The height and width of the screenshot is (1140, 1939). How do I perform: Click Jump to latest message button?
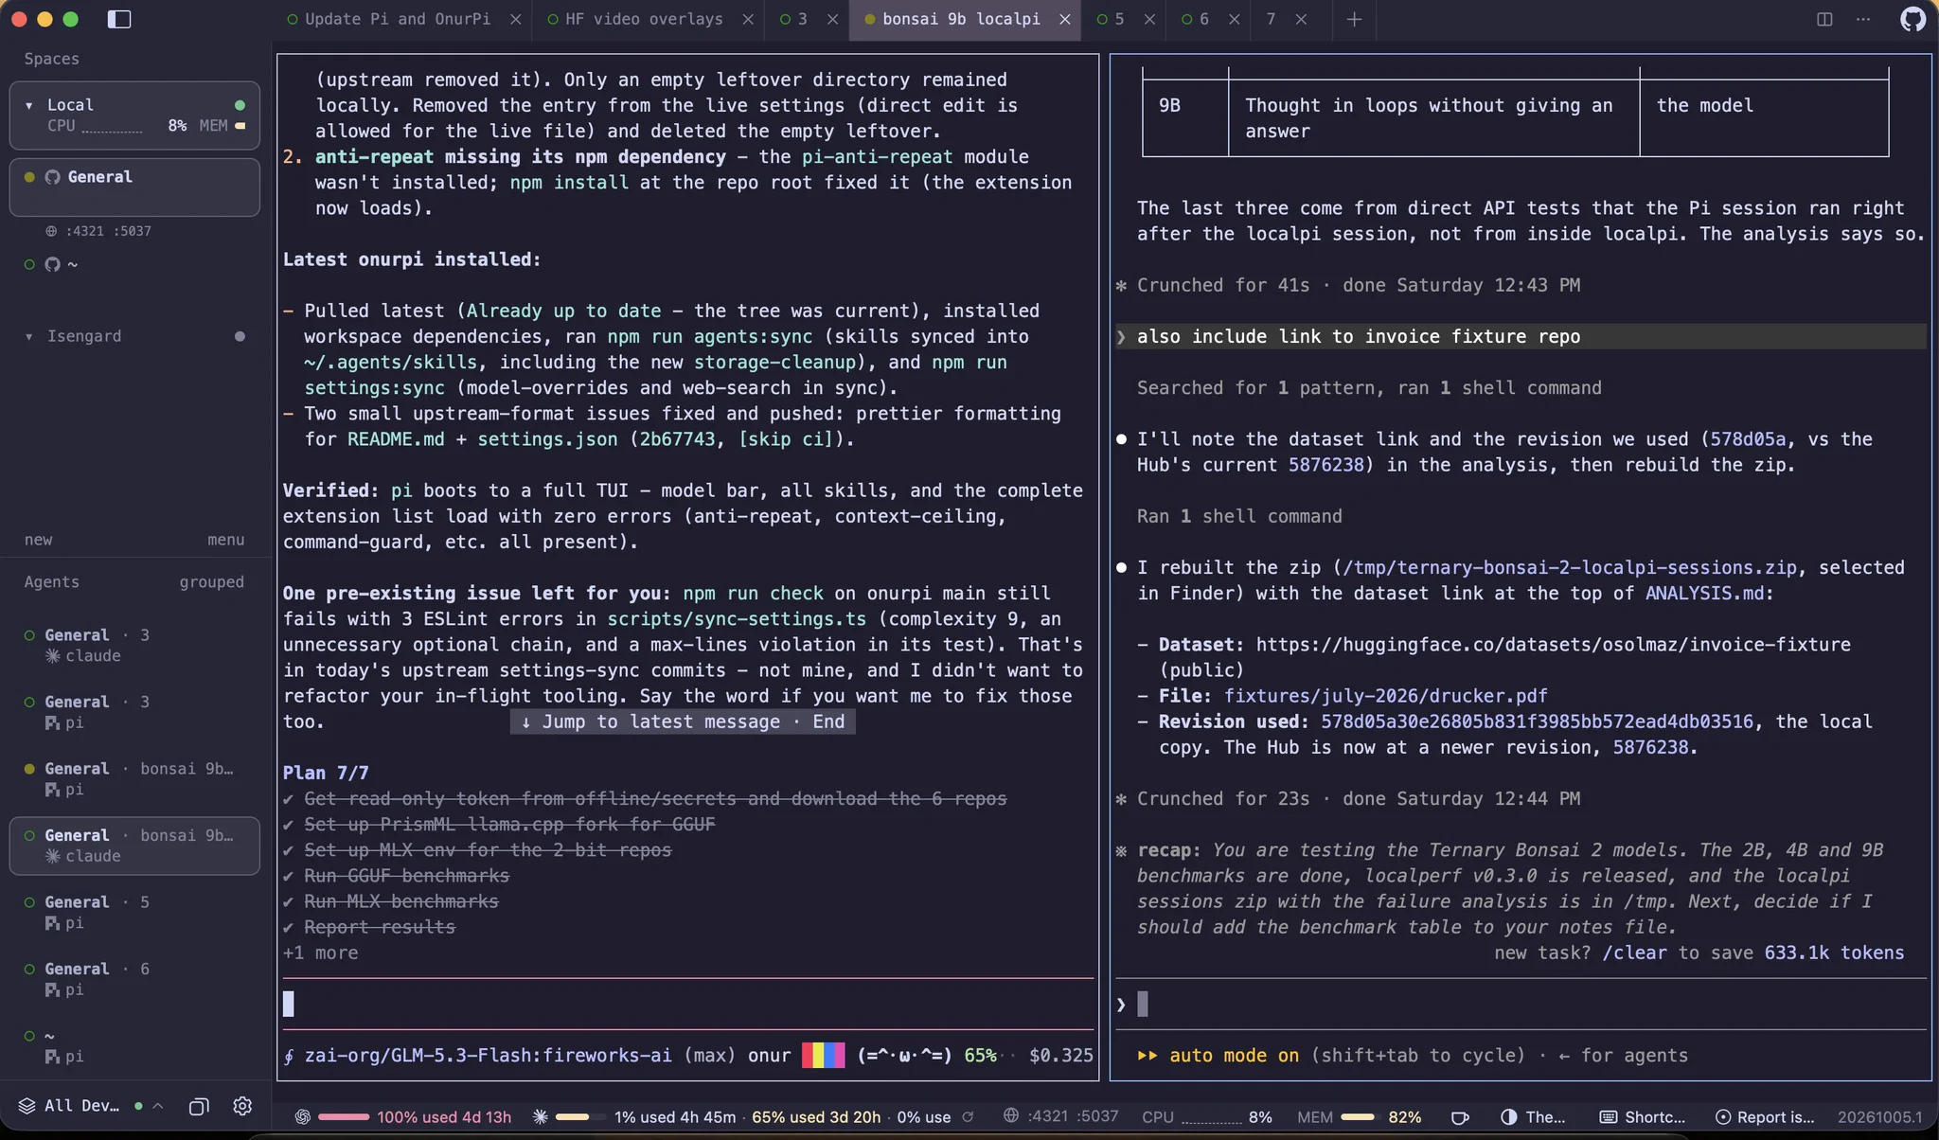682,721
